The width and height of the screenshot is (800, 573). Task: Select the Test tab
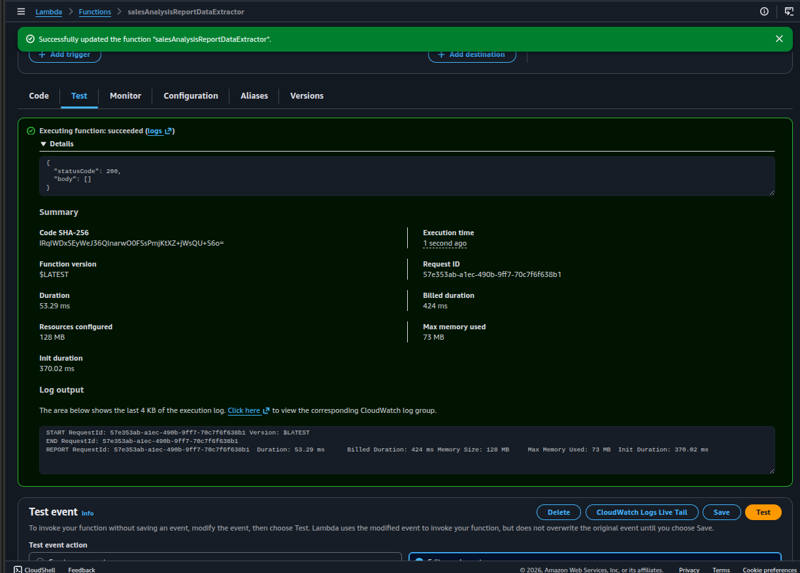pos(79,96)
